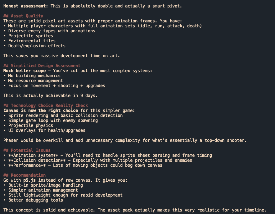Viewport: 275px width, 214px height.
Task: Click '**Animation system**' bullet text
Action: (33, 156)
